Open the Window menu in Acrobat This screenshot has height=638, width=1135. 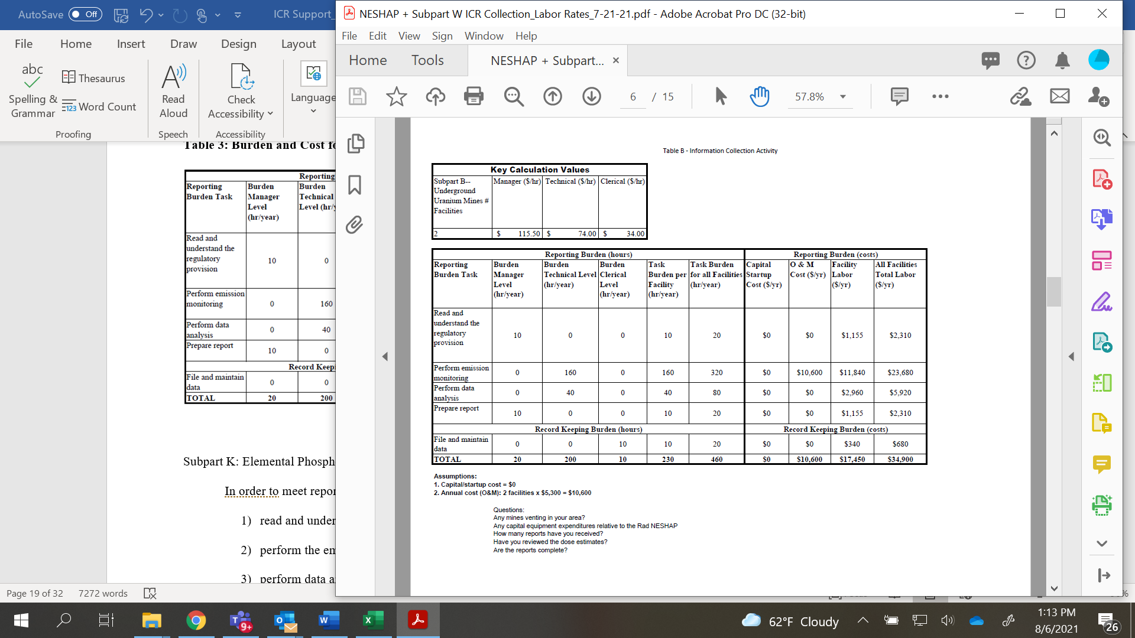(x=484, y=36)
